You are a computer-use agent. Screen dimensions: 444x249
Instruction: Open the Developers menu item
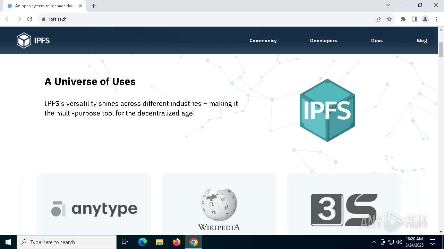(x=324, y=40)
